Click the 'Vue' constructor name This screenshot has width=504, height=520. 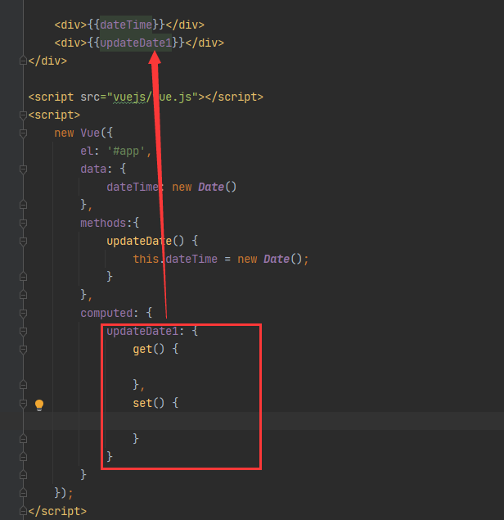[x=90, y=133]
